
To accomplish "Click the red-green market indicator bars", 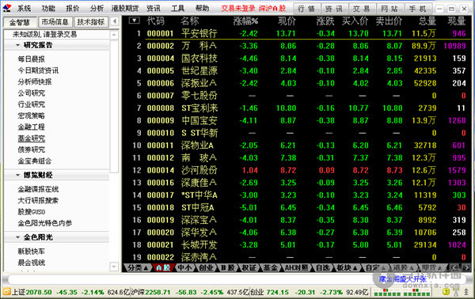I will pyautogui.click(x=401, y=293).
